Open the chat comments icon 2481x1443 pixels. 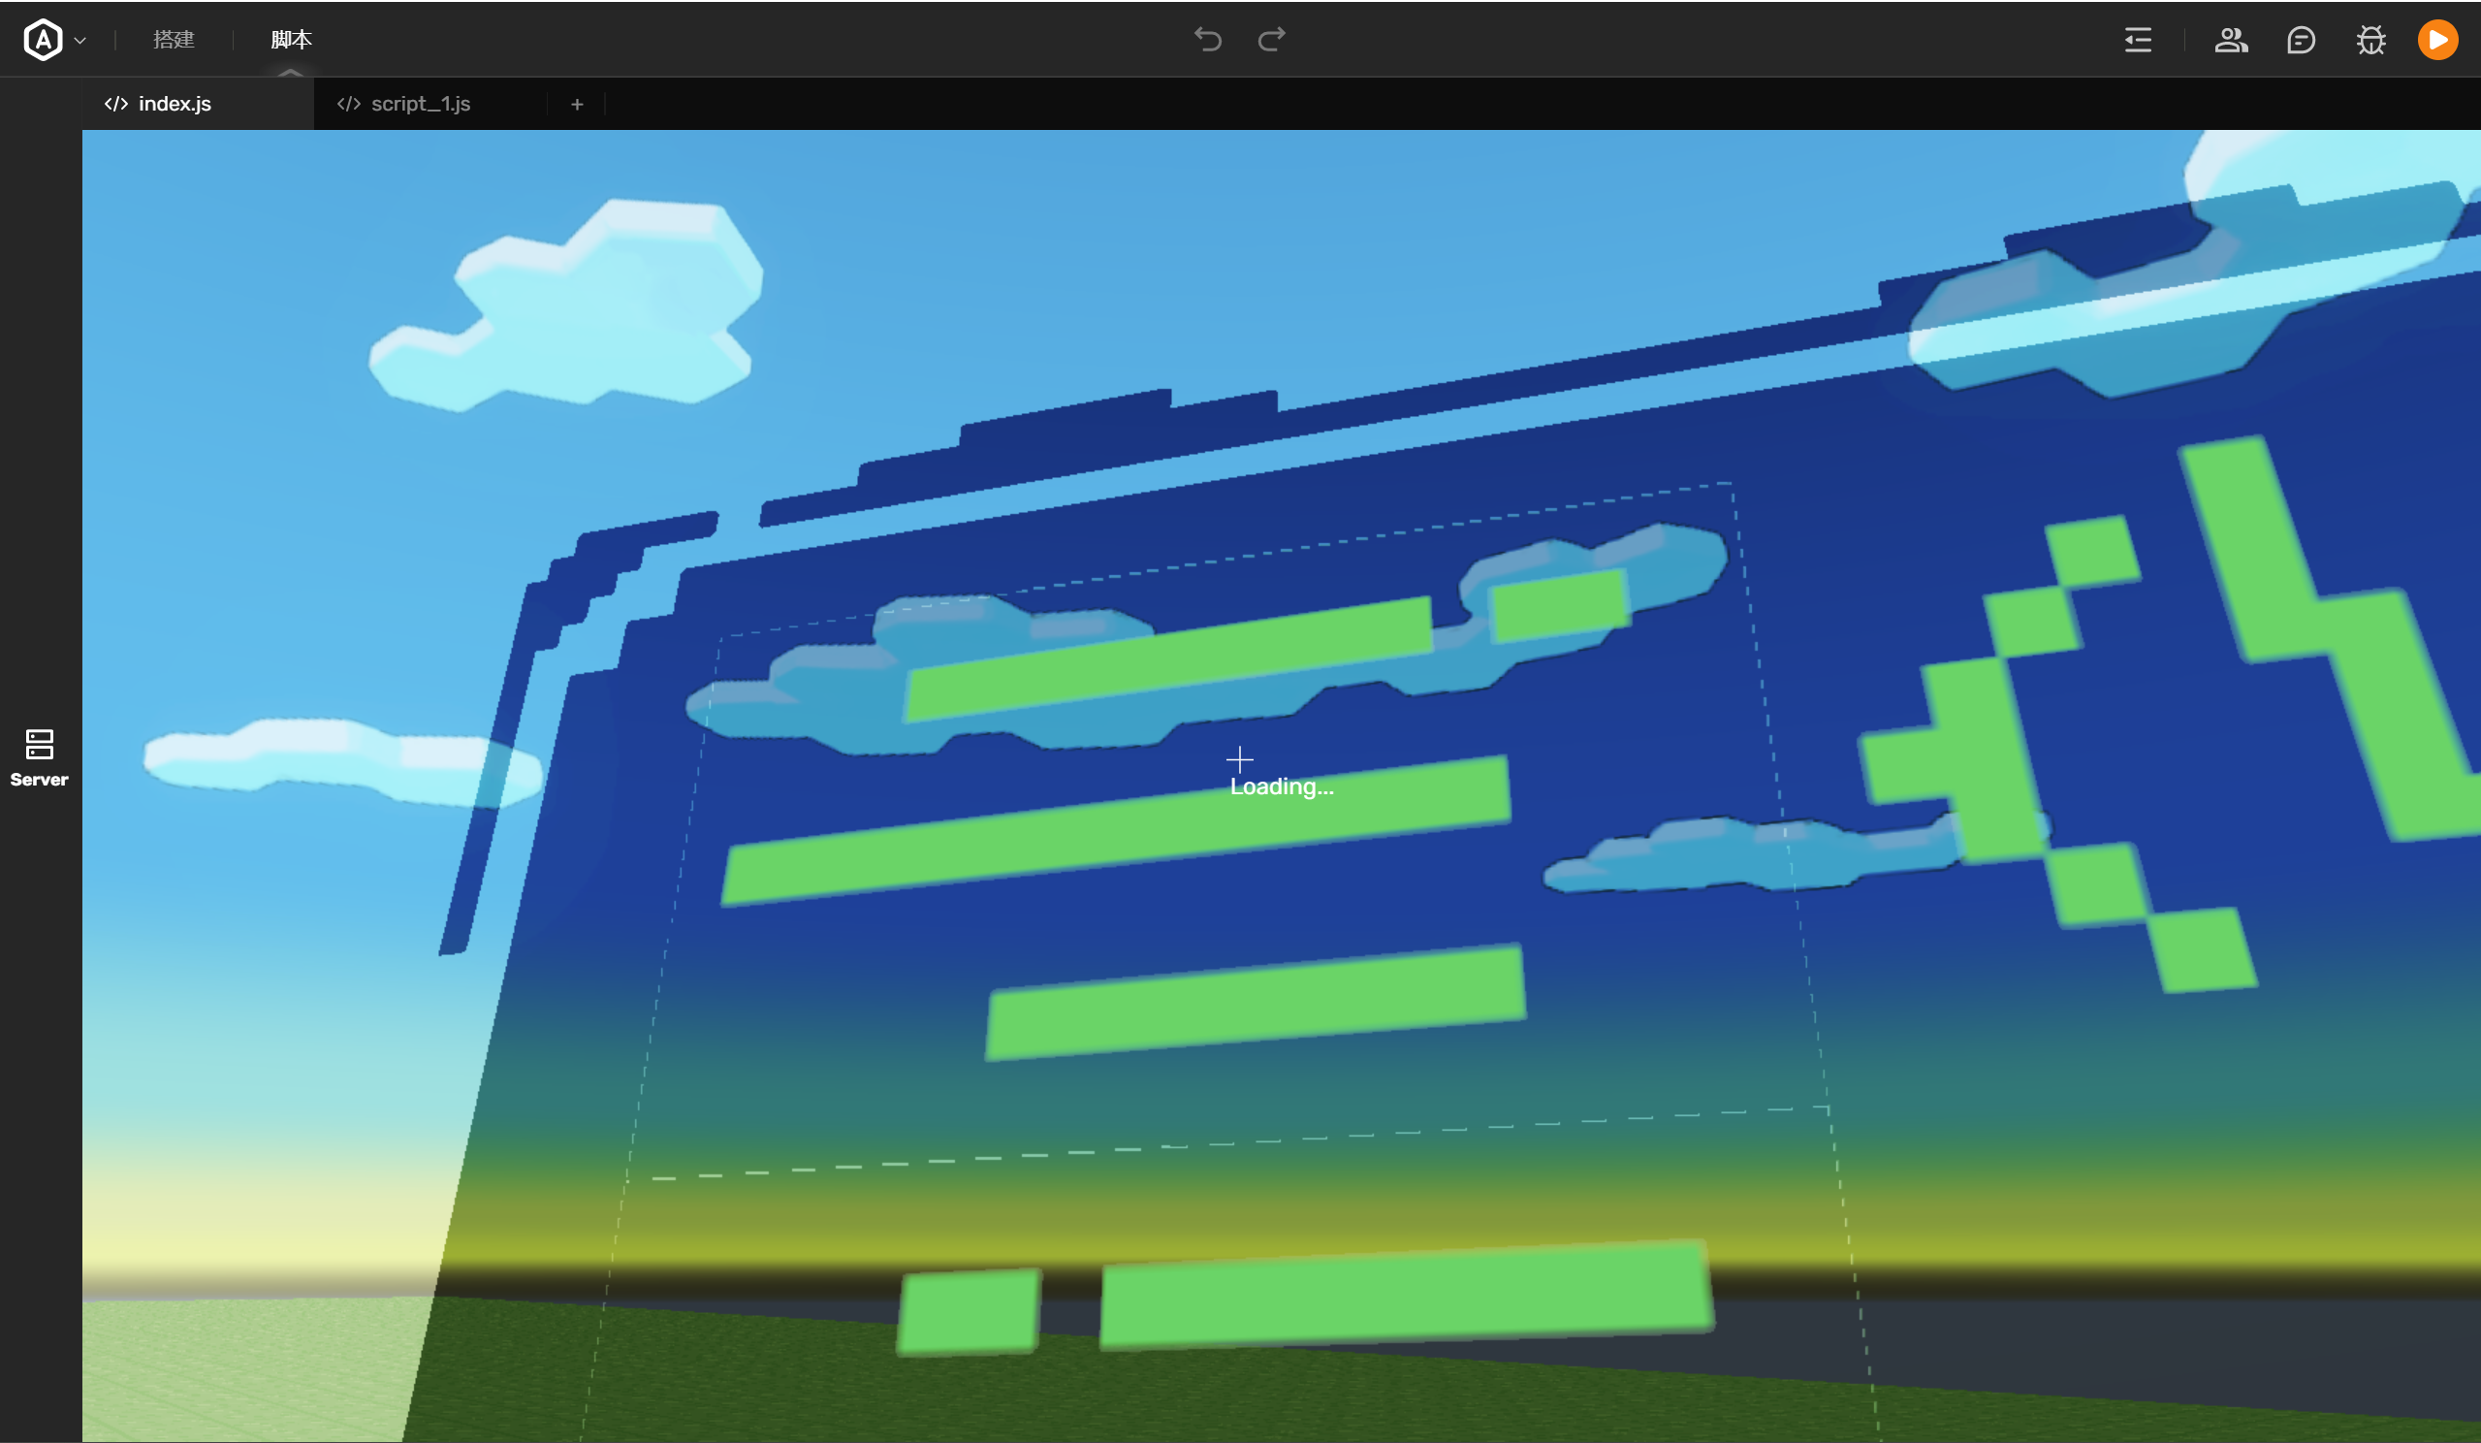(x=2301, y=40)
